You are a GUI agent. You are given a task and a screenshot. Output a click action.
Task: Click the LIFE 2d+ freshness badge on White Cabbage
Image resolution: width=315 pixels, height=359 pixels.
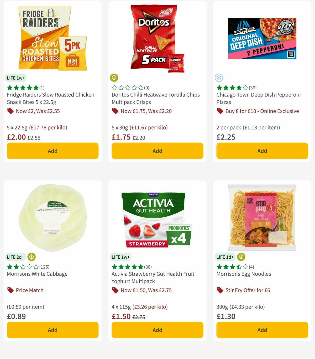(x=15, y=257)
